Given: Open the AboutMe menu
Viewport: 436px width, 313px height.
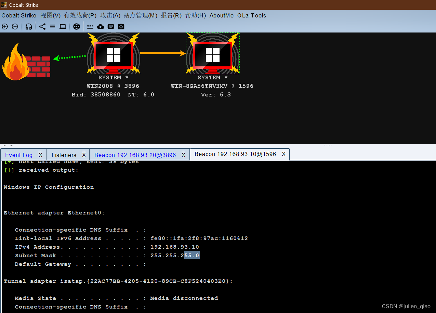Looking at the screenshot, I should point(222,15).
